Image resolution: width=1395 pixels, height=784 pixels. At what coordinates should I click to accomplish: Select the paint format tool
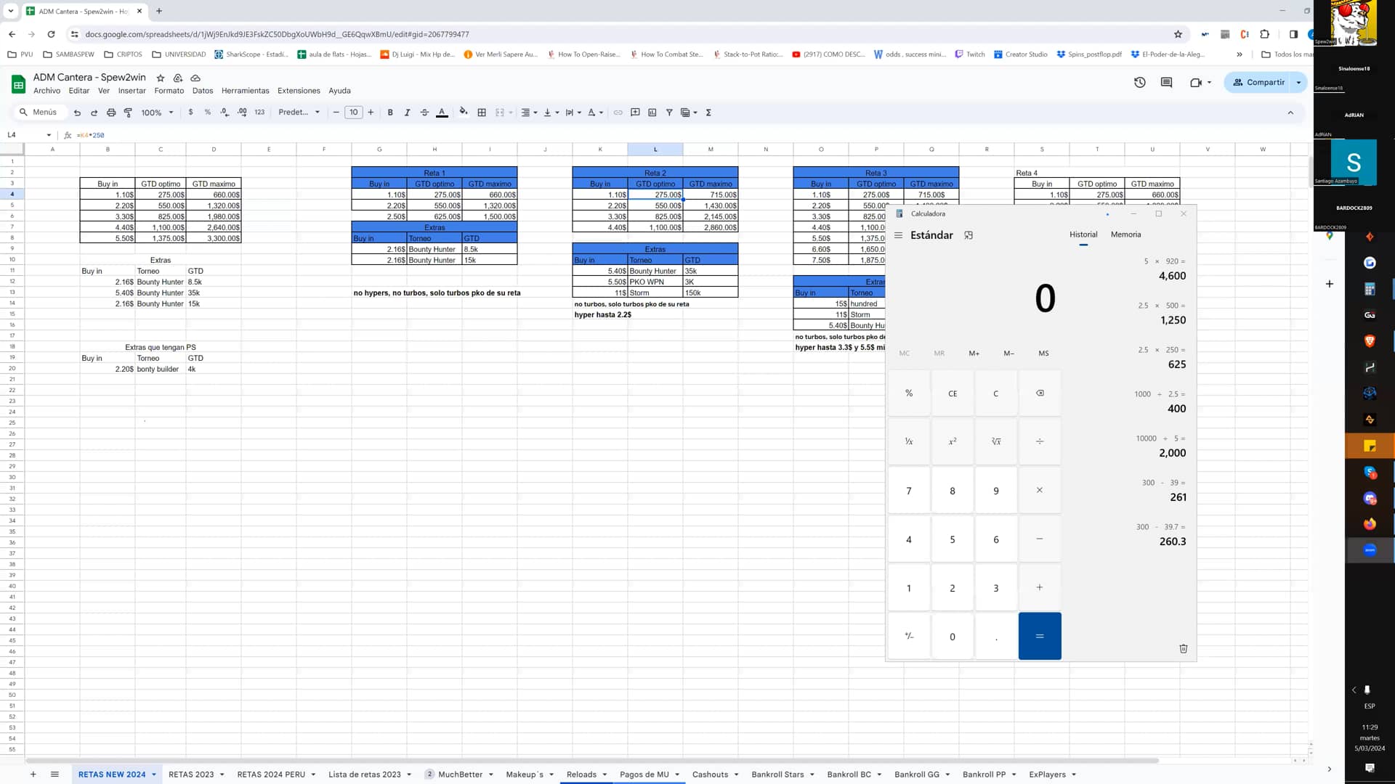point(128,113)
